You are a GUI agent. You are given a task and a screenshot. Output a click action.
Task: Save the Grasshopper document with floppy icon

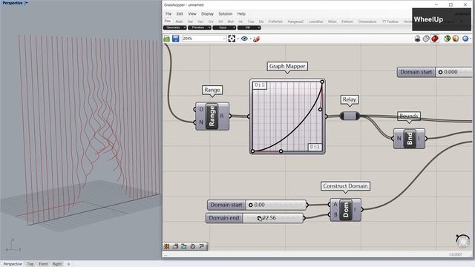175,39
